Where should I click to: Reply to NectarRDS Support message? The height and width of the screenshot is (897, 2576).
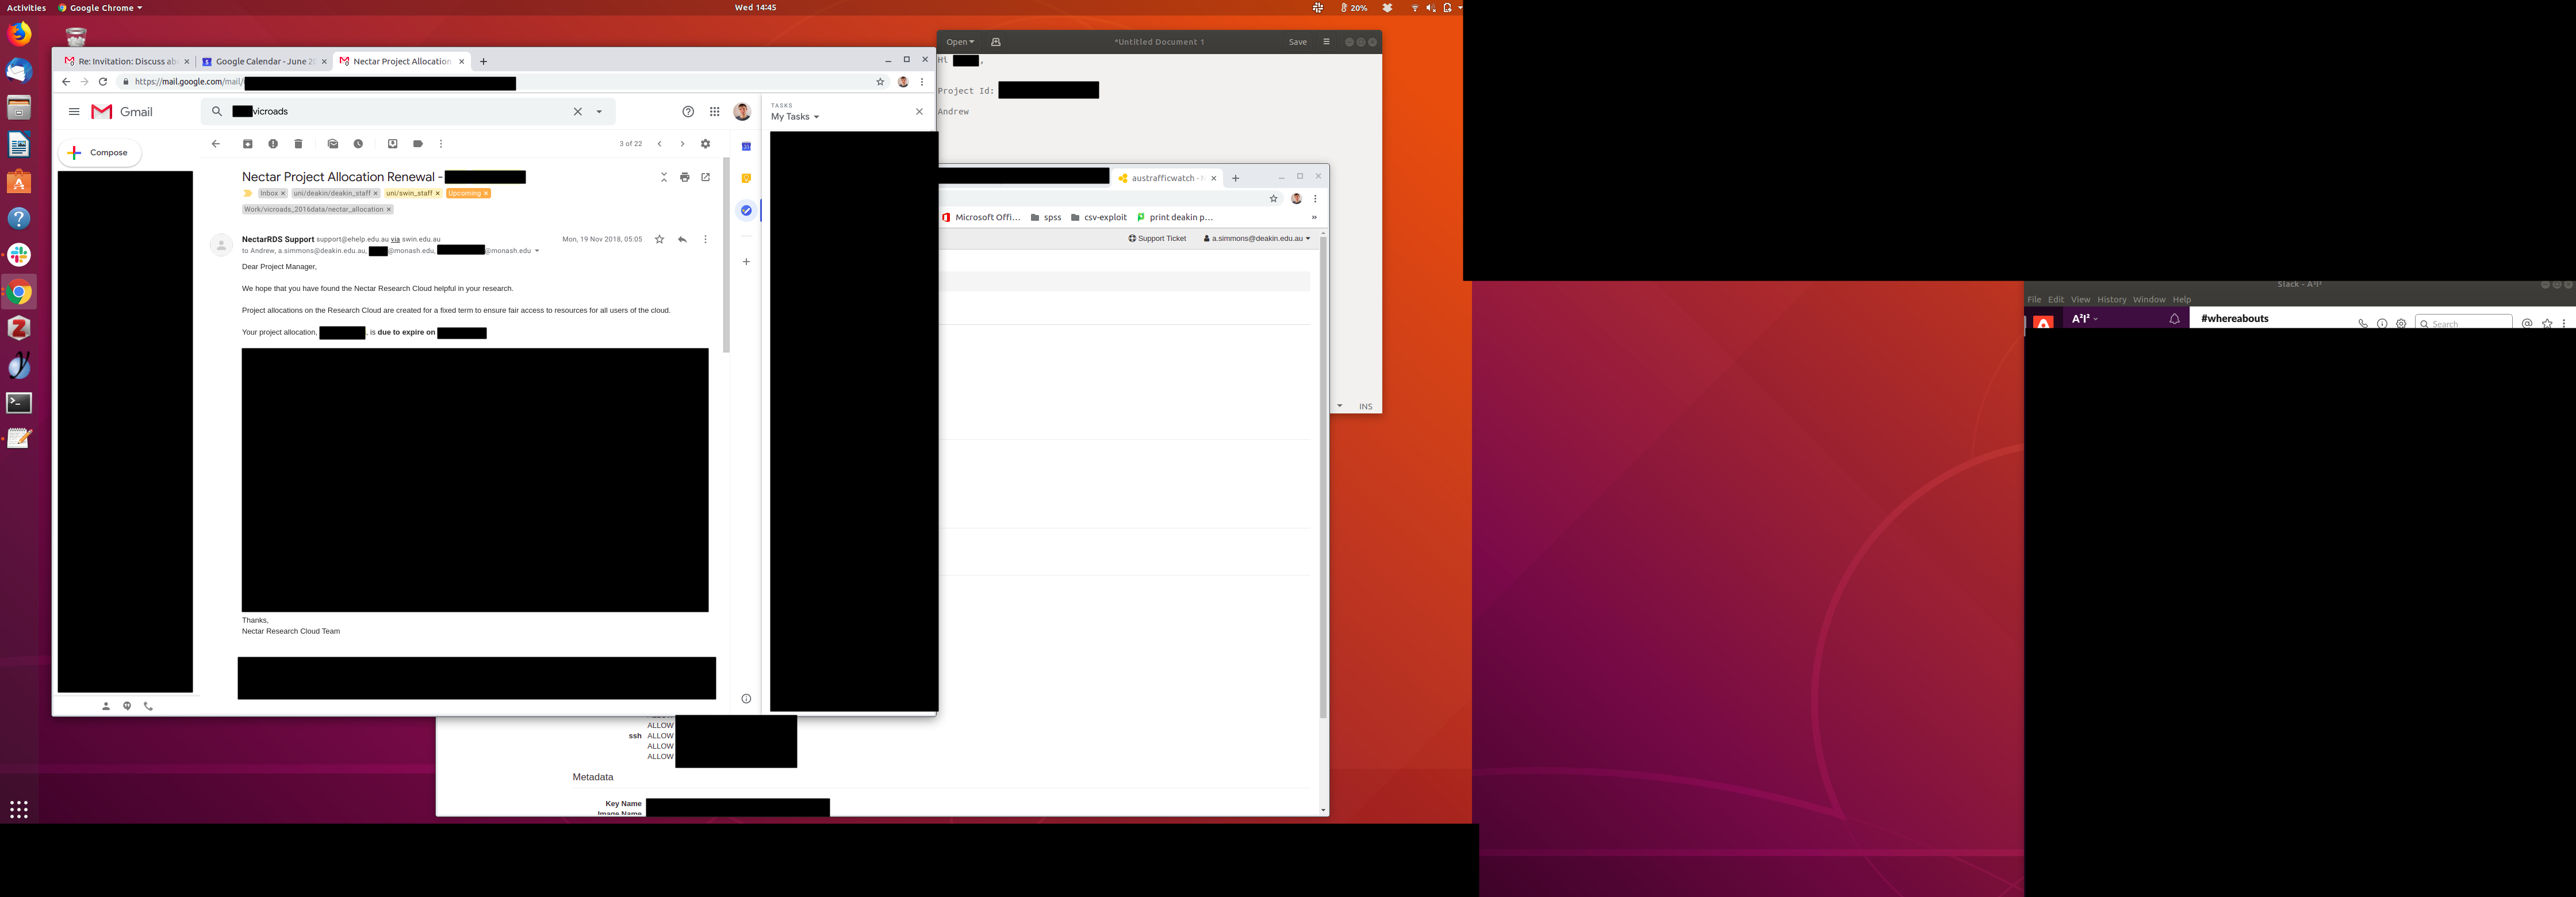(x=682, y=239)
